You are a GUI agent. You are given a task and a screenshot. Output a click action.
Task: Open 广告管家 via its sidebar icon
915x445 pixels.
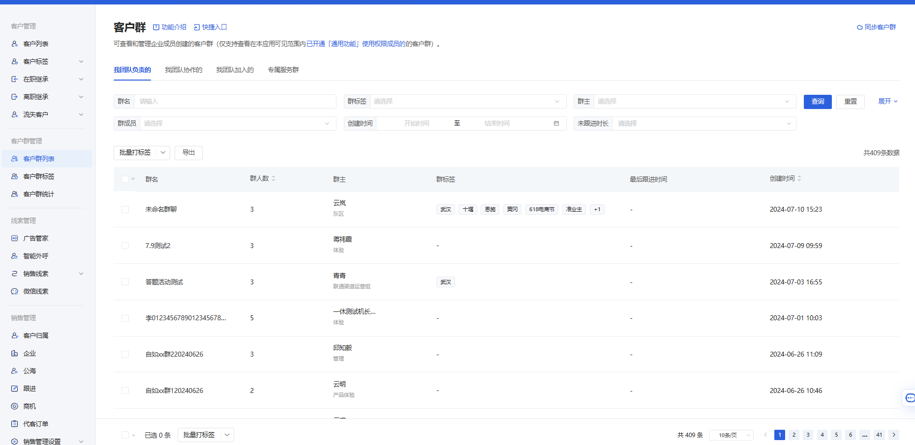coord(15,238)
